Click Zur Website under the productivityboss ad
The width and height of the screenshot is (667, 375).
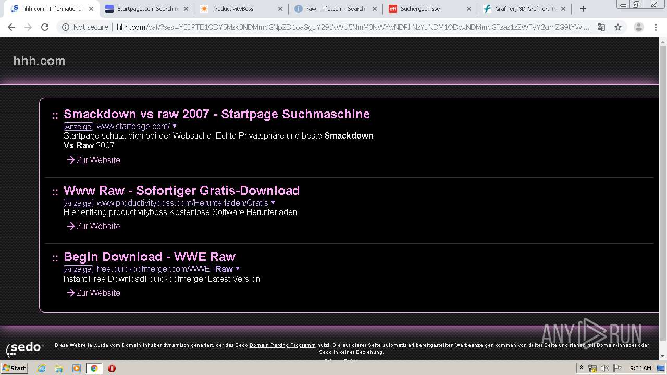pos(93,227)
